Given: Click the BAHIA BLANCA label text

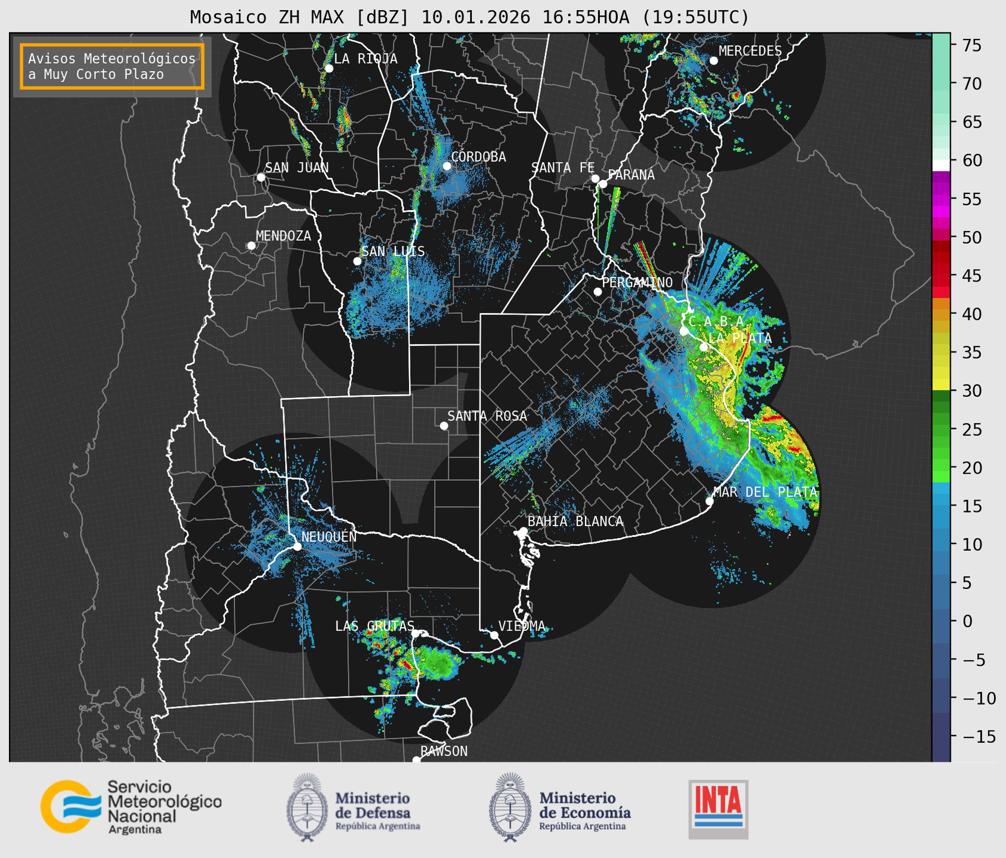Looking at the screenshot, I should pos(575,521).
